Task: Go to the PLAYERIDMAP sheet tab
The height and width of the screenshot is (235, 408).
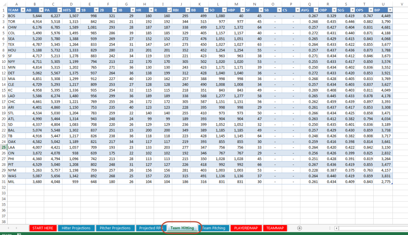Action: point(246,228)
